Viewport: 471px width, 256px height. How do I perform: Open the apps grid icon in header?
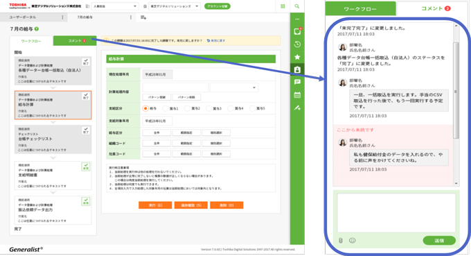(283, 6)
